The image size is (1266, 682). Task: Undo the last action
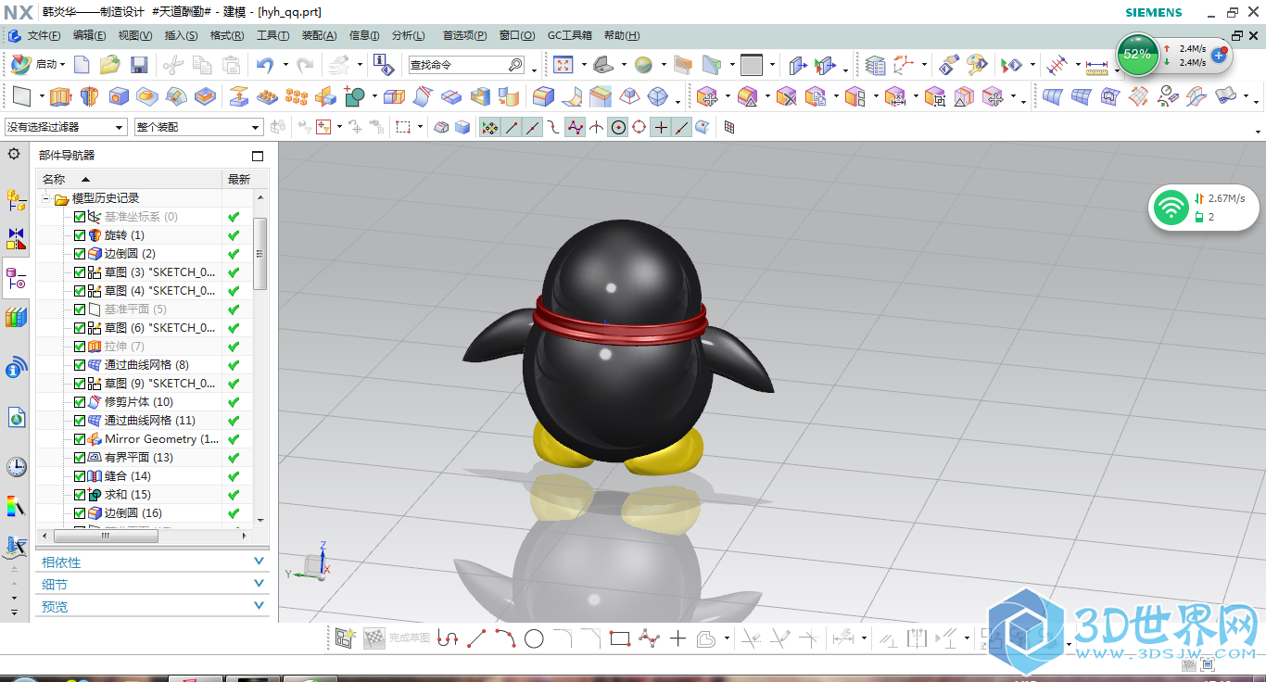[x=266, y=65]
